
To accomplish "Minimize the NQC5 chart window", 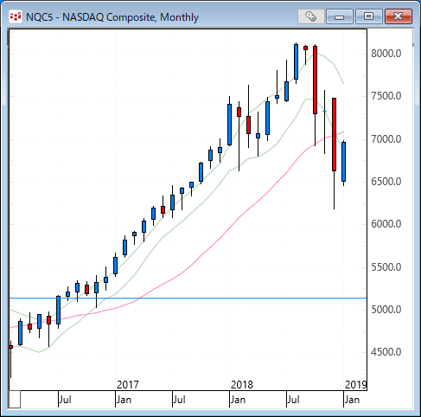I will pos(340,16).
